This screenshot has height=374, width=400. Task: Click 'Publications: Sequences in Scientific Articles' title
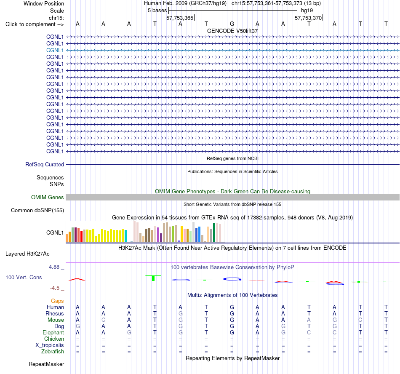pyautogui.click(x=232, y=171)
